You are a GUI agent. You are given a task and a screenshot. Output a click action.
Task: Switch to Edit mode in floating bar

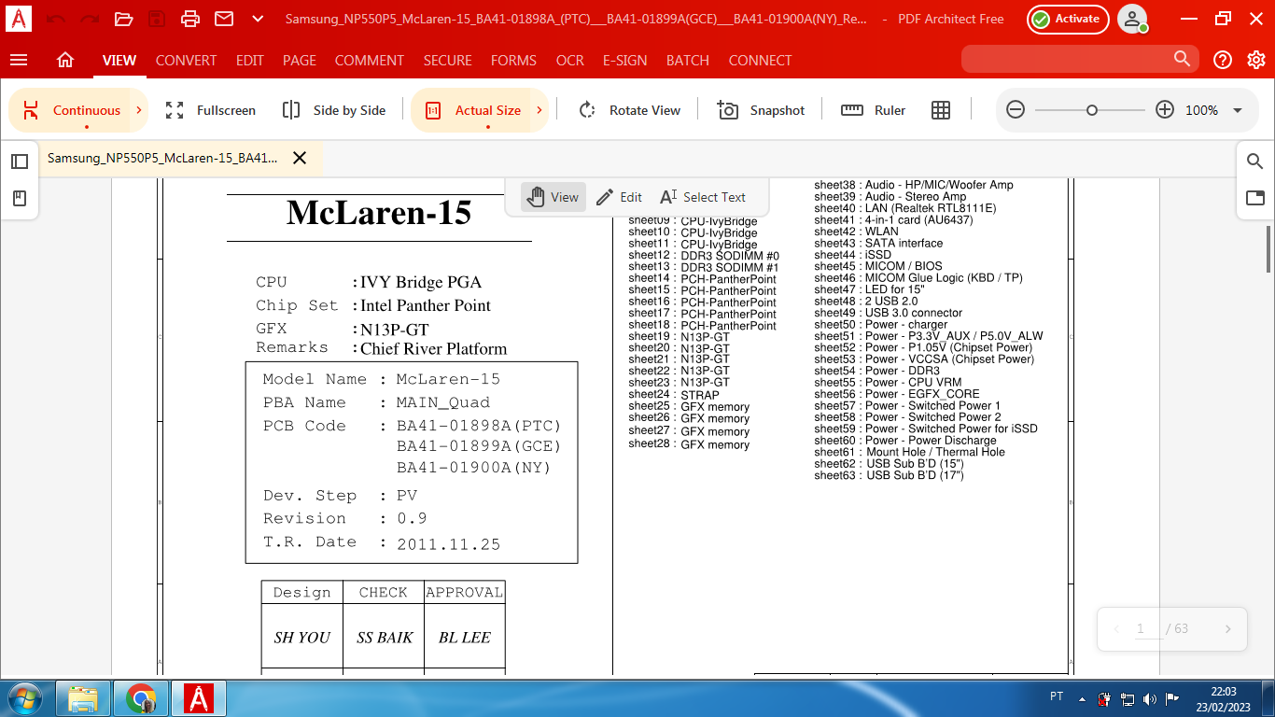(619, 197)
